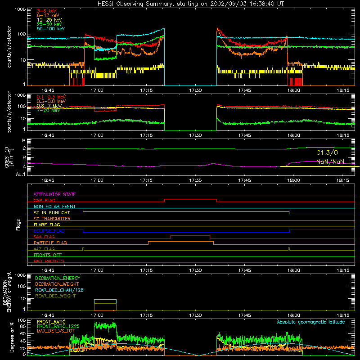Select the red 3-6 keV legend label
The image size is (360, 360).
point(47,11)
